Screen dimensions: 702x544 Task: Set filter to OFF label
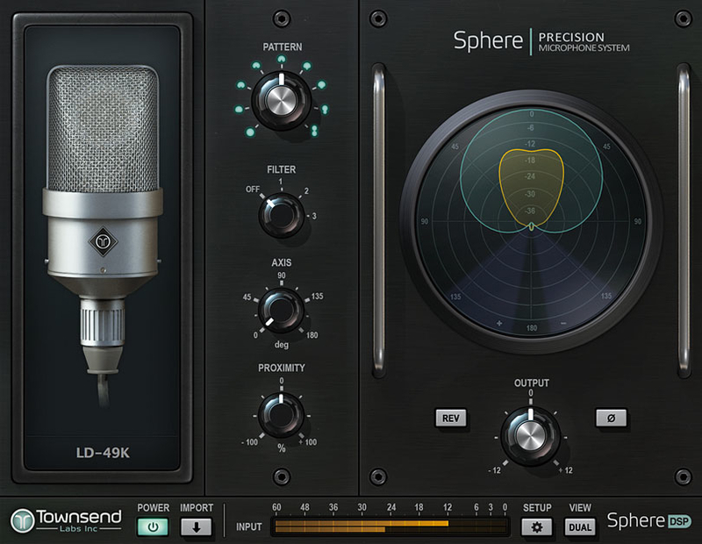click(x=253, y=190)
